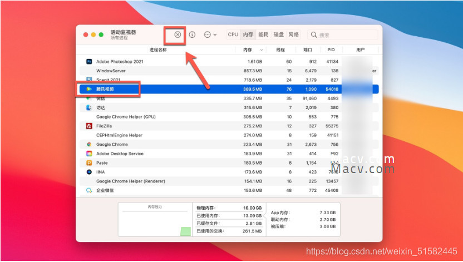Select the 微信 process row
Viewport: 463px width, 262px height.
click(229, 98)
